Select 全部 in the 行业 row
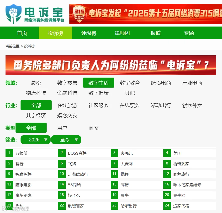222x213 pixels. pyautogui.click(x=36, y=105)
